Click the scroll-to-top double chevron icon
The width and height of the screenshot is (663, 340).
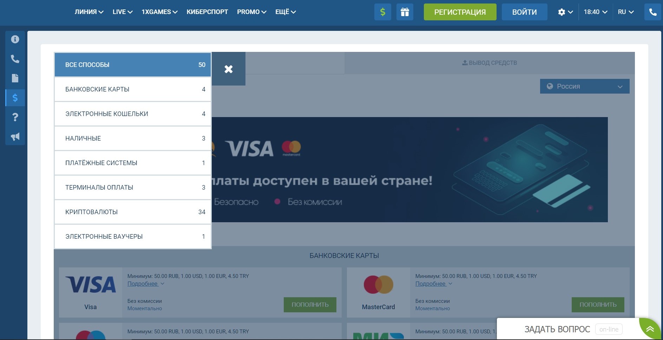pos(650,329)
